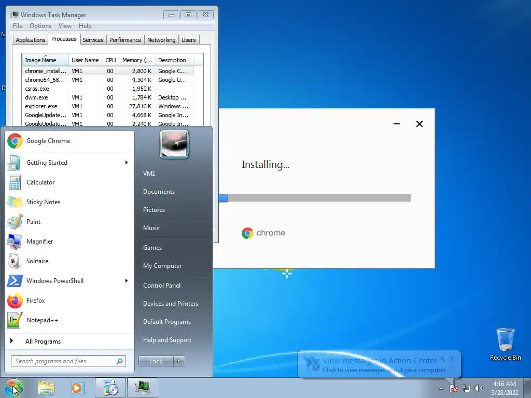Sort processes by User Name column
The height and width of the screenshot is (398, 531).
pos(86,60)
